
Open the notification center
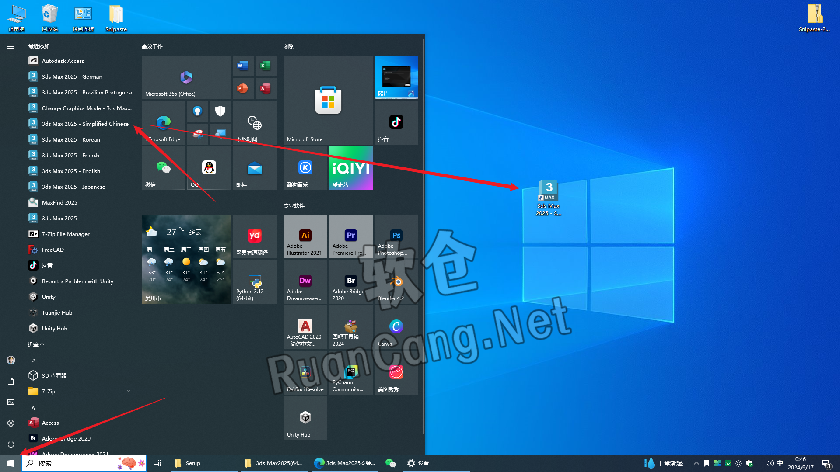(x=826, y=463)
